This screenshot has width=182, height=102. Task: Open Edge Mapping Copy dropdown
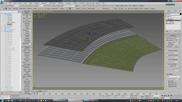point(173,76)
